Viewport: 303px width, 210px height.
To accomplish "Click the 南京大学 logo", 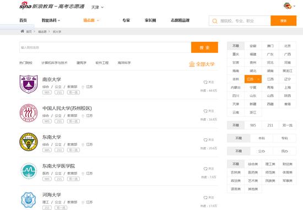I will (x=29, y=84).
